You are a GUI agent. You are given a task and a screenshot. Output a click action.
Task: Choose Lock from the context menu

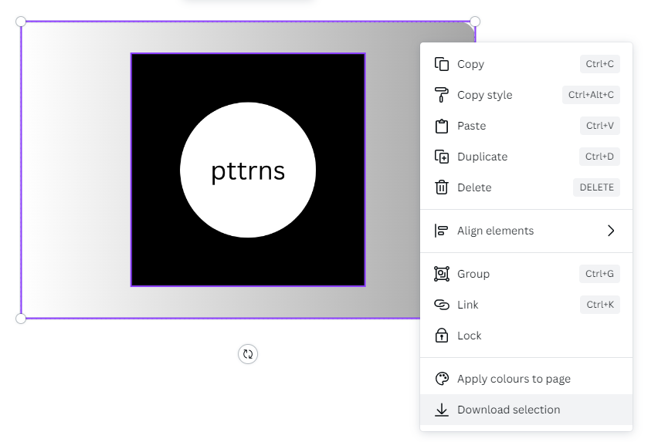click(526, 336)
